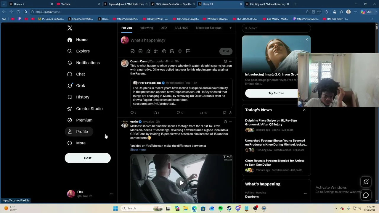Image resolution: width=379 pixels, height=213 pixels.
Task: Ask Grok about Coach Cam's post
Action: click(x=225, y=62)
